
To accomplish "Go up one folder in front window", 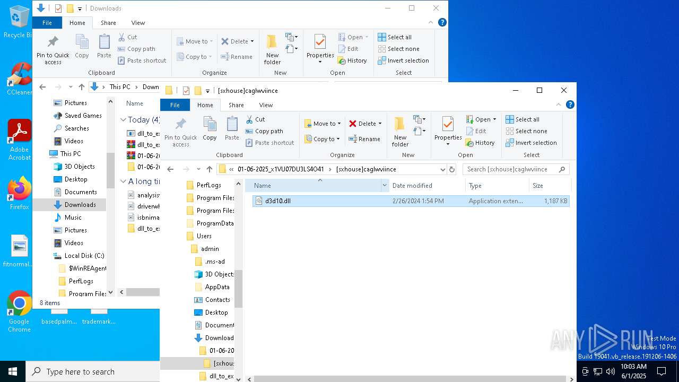I will pos(210,169).
